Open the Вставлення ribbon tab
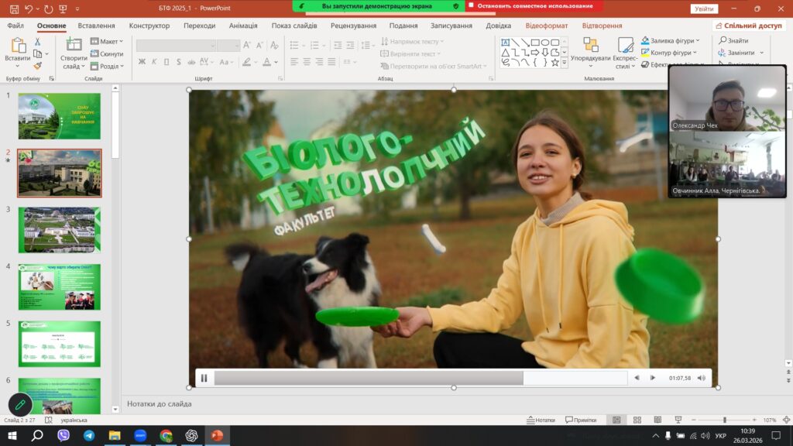This screenshot has height=446, width=793. (x=96, y=26)
